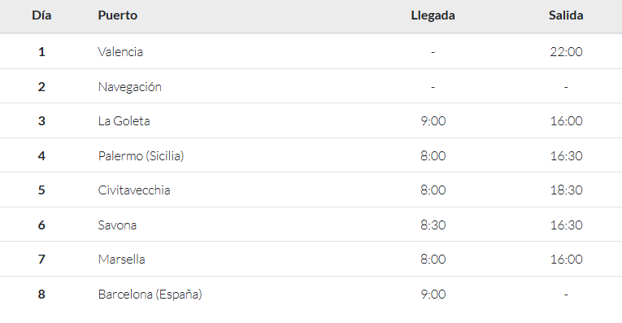Click the Día column header
Image resolution: width=622 pixels, height=323 pixels.
click(x=41, y=15)
